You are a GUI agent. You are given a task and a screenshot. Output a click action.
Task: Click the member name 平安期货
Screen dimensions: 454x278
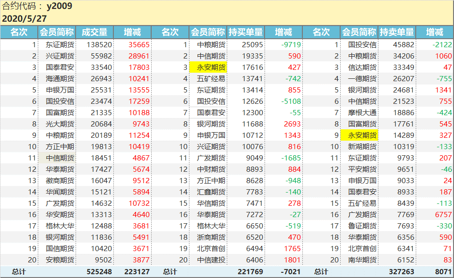[362, 169]
